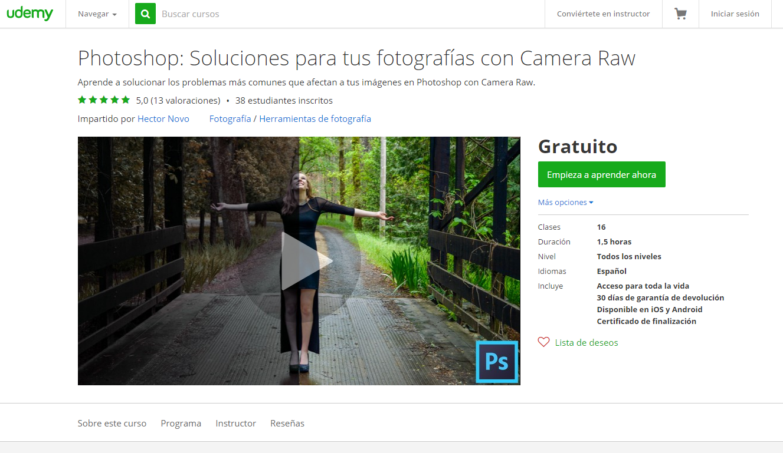Click Certificado de finalización text
The image size is (783, 453).
click(647, 321)
